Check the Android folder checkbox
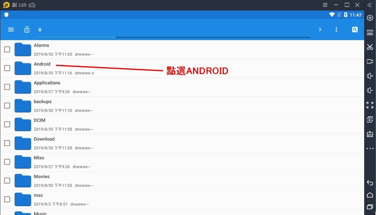The width and height of the screenshot is (376, 215). 7,68
